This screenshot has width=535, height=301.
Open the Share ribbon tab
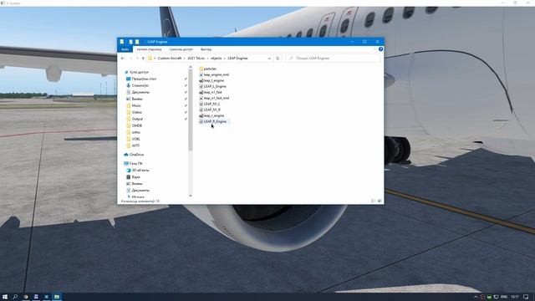[181, 49]
